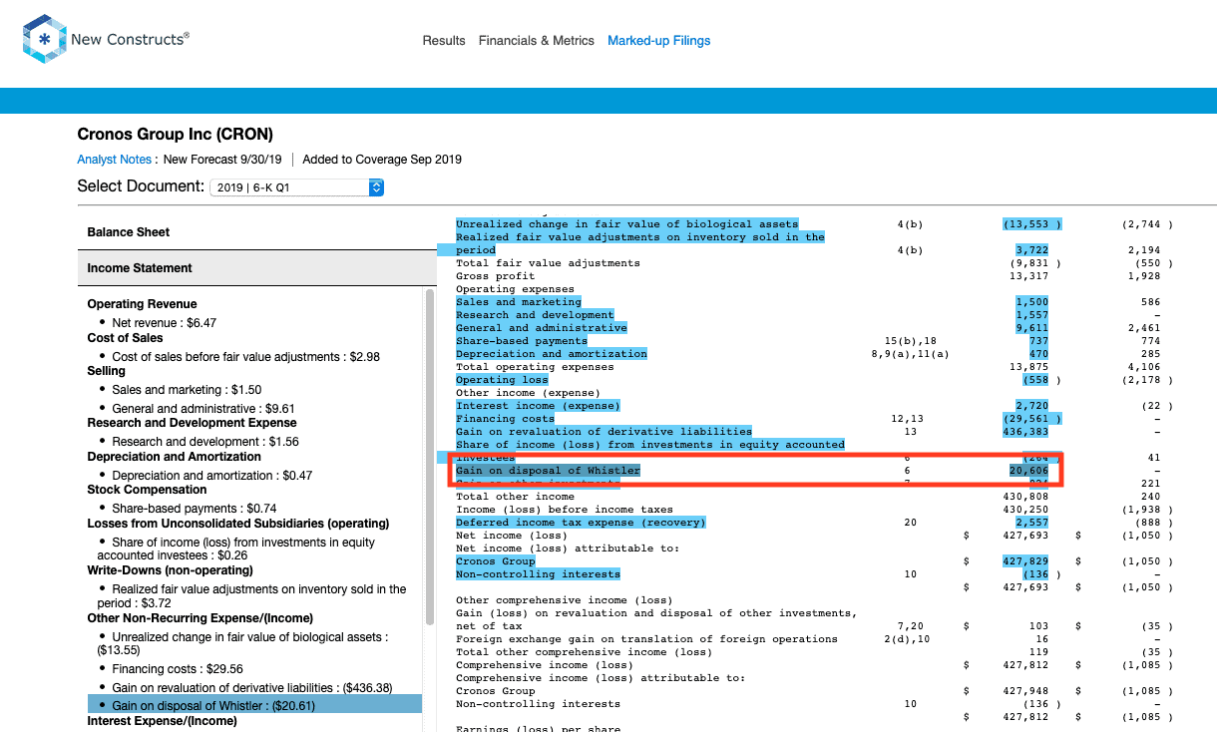
Task: Select Unrealized change in fair value sidebar item
Action: [242, 643]
